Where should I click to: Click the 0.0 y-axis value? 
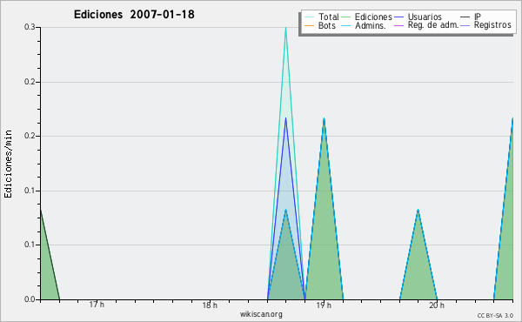coord(30,299)
